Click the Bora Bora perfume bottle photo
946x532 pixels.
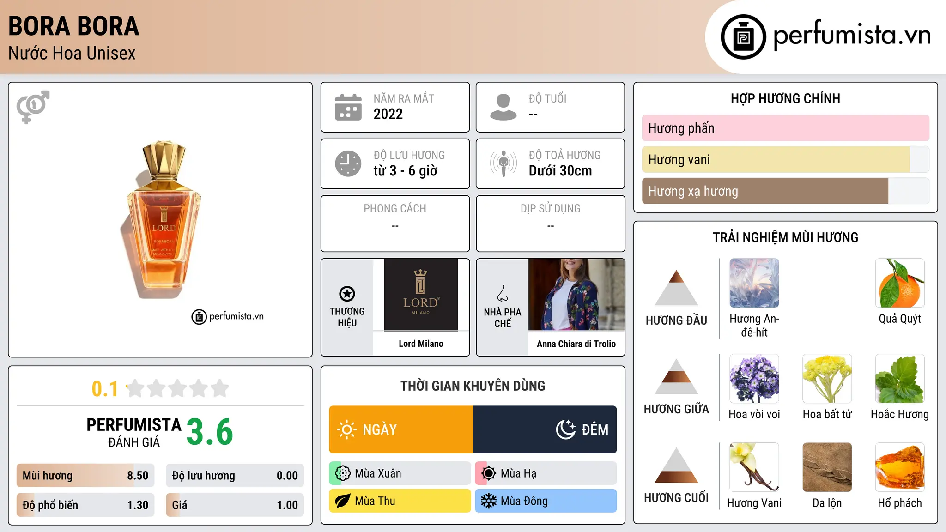click(161, 220)
